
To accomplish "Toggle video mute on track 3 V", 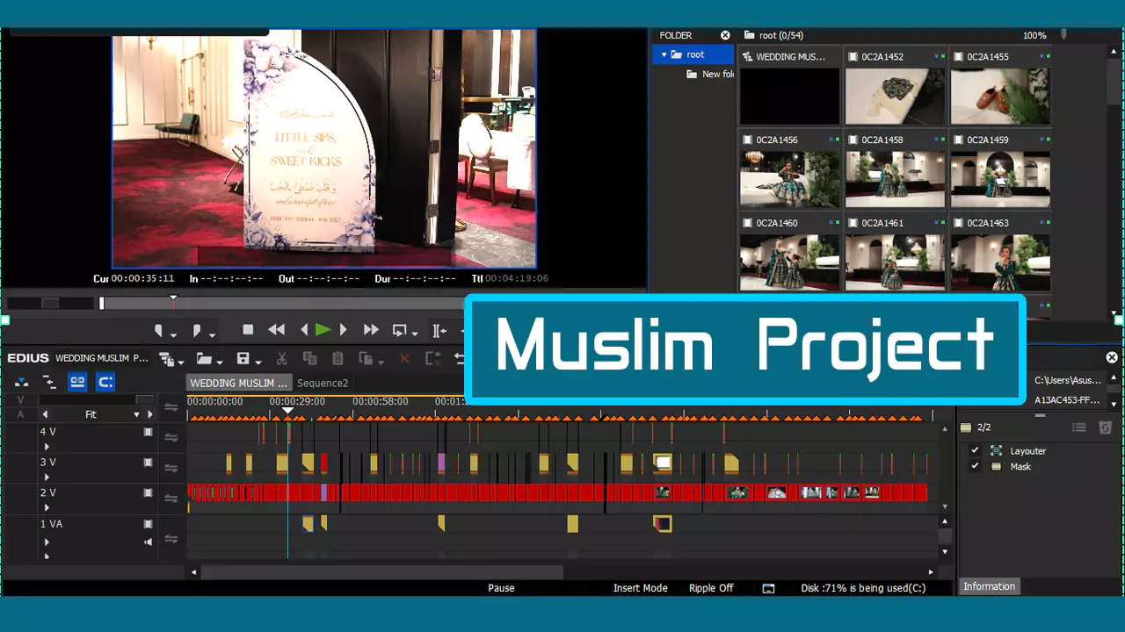I will pyautogui.click(x=148, y=463).
